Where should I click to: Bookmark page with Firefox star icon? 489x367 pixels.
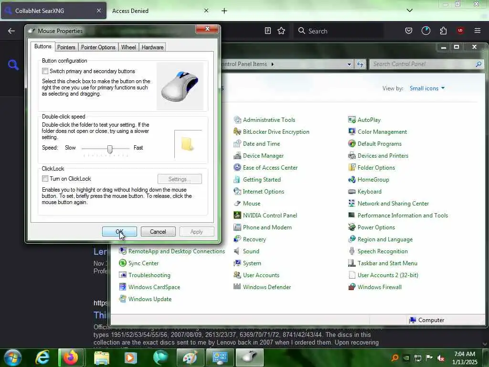(281, 31)
